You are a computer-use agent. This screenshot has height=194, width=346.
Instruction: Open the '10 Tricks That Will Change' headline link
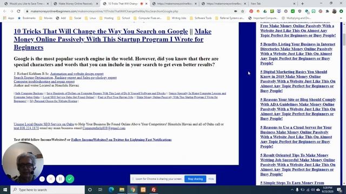click(x=101, y=31)
